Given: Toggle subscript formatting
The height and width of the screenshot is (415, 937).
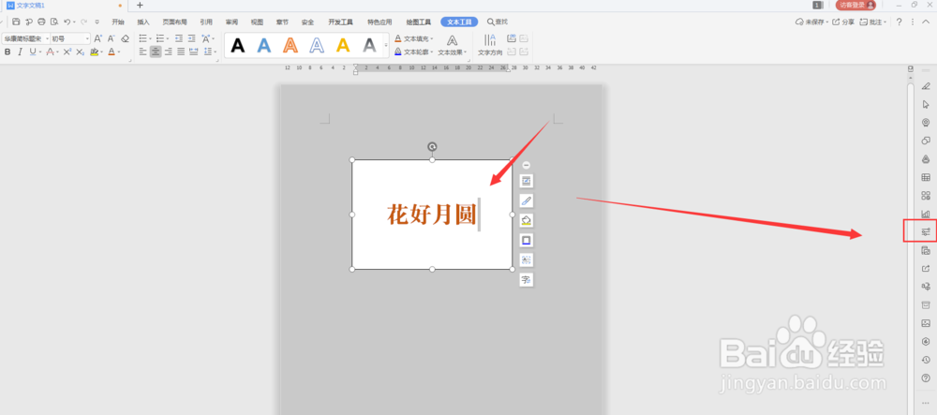Looking at the screenshot, I should (x=80, y=52).
